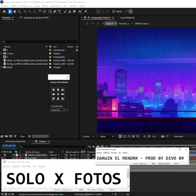Toggle visibility of the efecto mp4 layer
Screen dimensions: 196x196
point(2,155)
